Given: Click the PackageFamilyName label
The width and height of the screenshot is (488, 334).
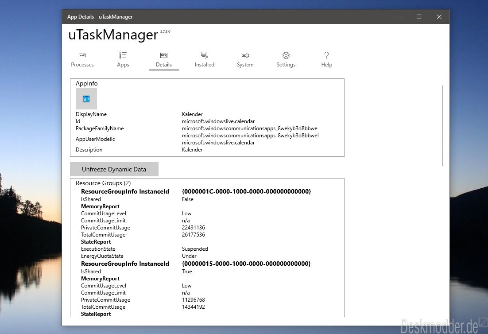Looking at the screenshot, I should (x=100, y=128).
